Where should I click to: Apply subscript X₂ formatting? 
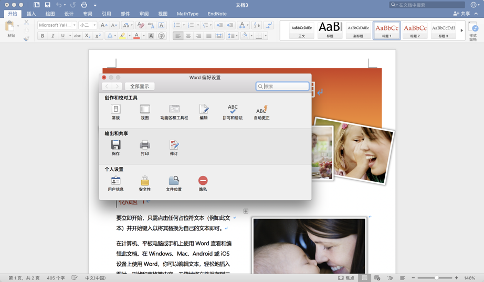click(88, 36)
